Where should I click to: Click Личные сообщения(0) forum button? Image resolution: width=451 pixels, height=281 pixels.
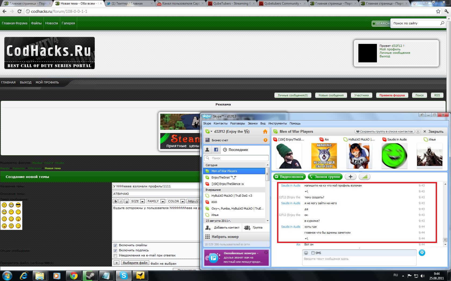(293, 95)
